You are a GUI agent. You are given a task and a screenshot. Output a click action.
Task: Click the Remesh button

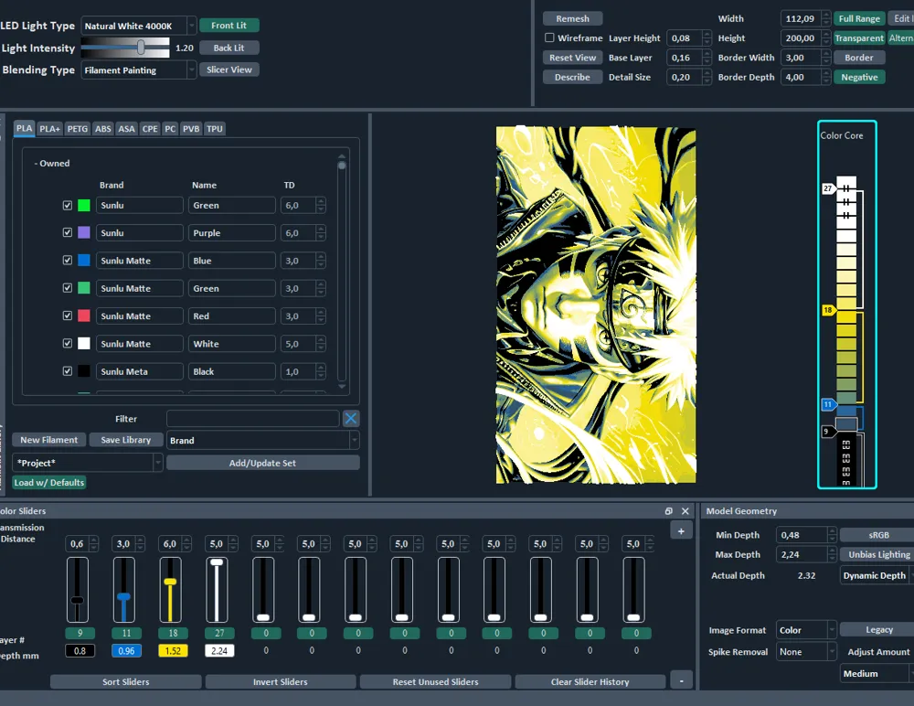572,18
